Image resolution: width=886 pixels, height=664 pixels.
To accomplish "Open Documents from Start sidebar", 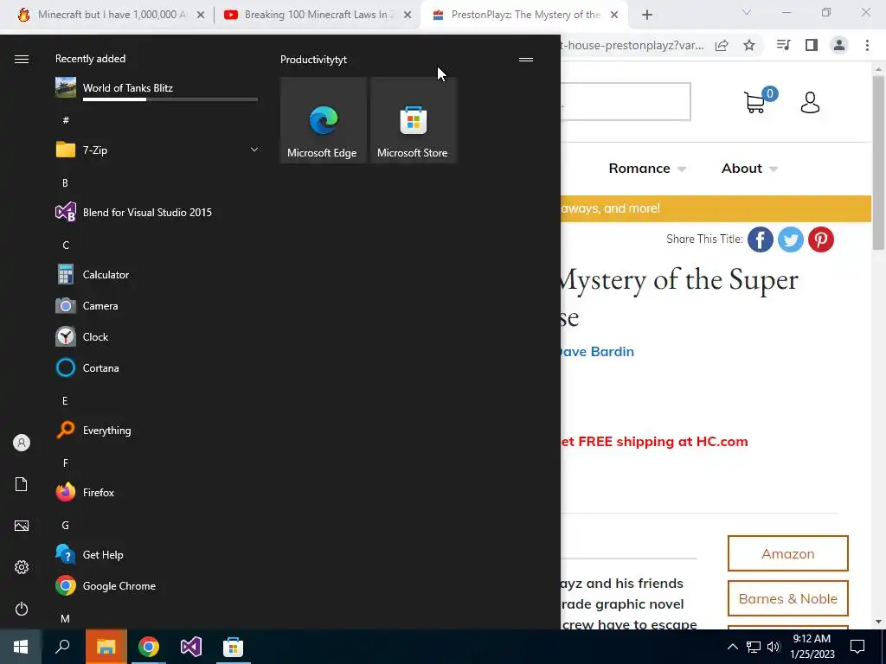I will pos(22,484).
